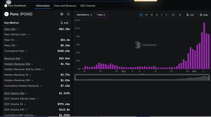Select Quarterly (Q) chart interval
Screen dimensions: 211x117
point(157,15)
